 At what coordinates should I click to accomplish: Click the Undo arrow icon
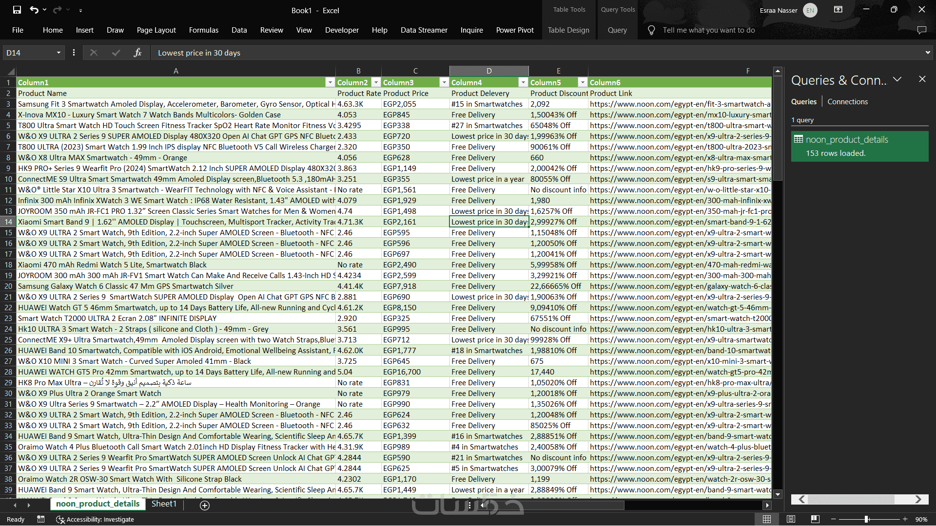coord(34,10)
